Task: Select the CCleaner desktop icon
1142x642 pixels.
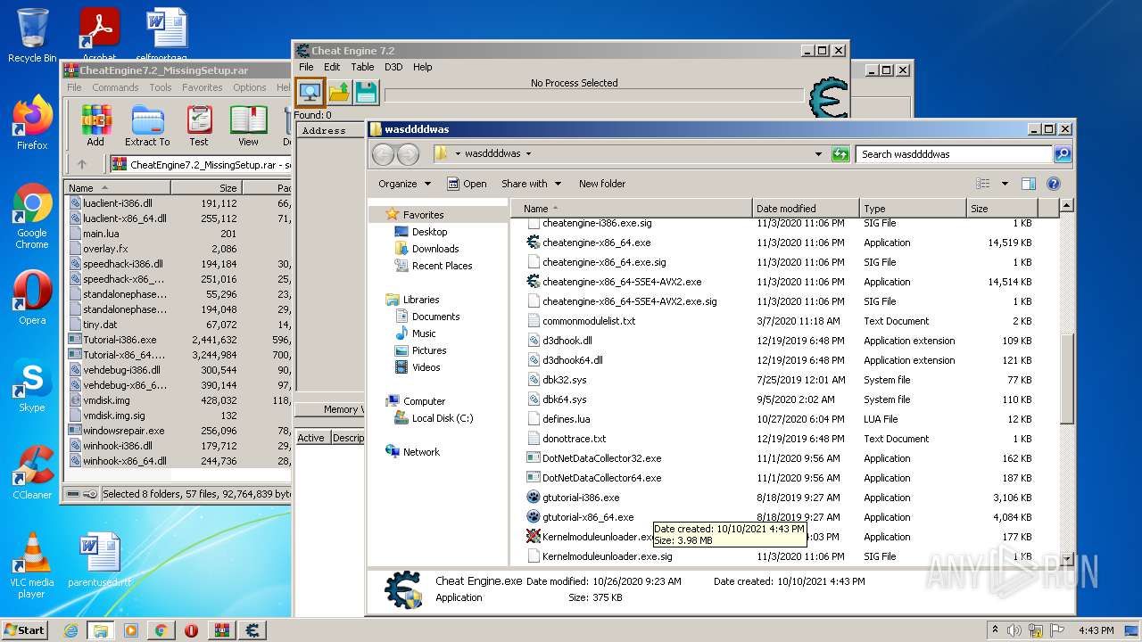Action: (x=32, y=472)
